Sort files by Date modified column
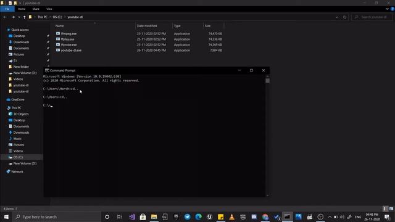This screenshot has height=222, width=395. 147,26
